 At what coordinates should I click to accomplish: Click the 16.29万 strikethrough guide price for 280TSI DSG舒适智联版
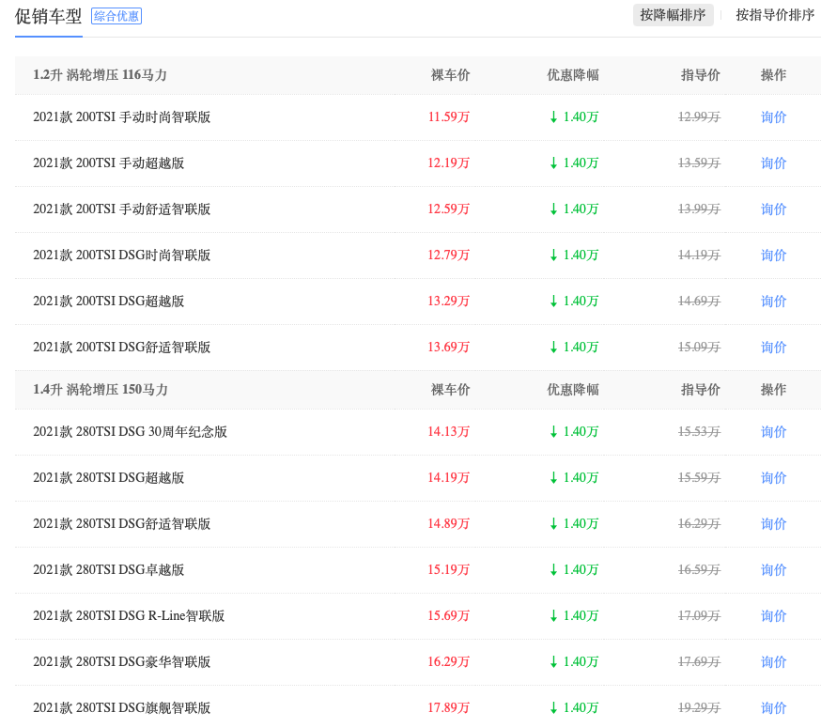coord(699,524)
